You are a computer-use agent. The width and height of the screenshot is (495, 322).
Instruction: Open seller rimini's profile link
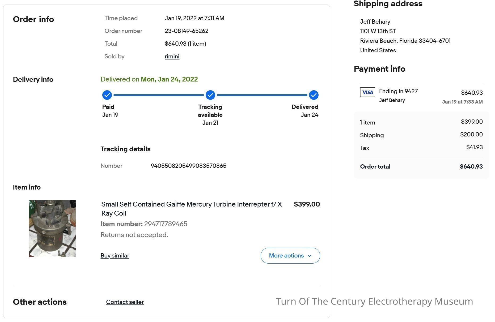[172, 57]
